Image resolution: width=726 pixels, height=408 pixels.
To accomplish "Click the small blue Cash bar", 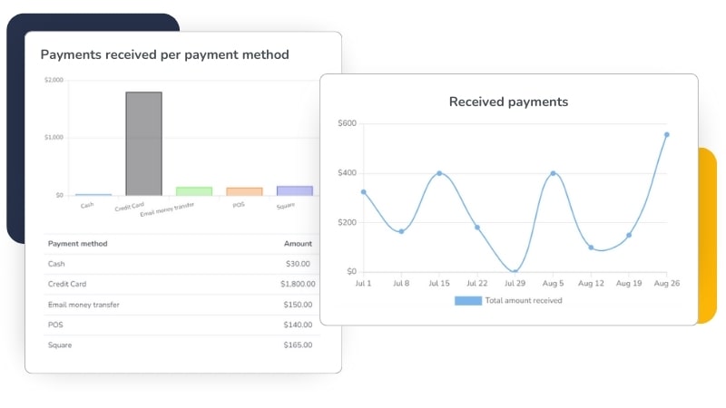I will point(93,194).
